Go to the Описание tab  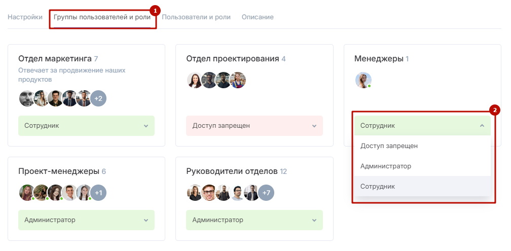coord(258,17)
